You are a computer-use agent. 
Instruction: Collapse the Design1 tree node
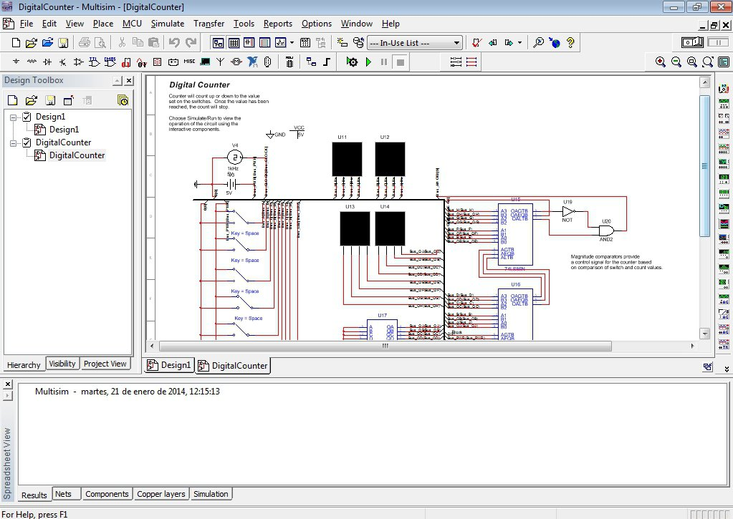point(14,117)
